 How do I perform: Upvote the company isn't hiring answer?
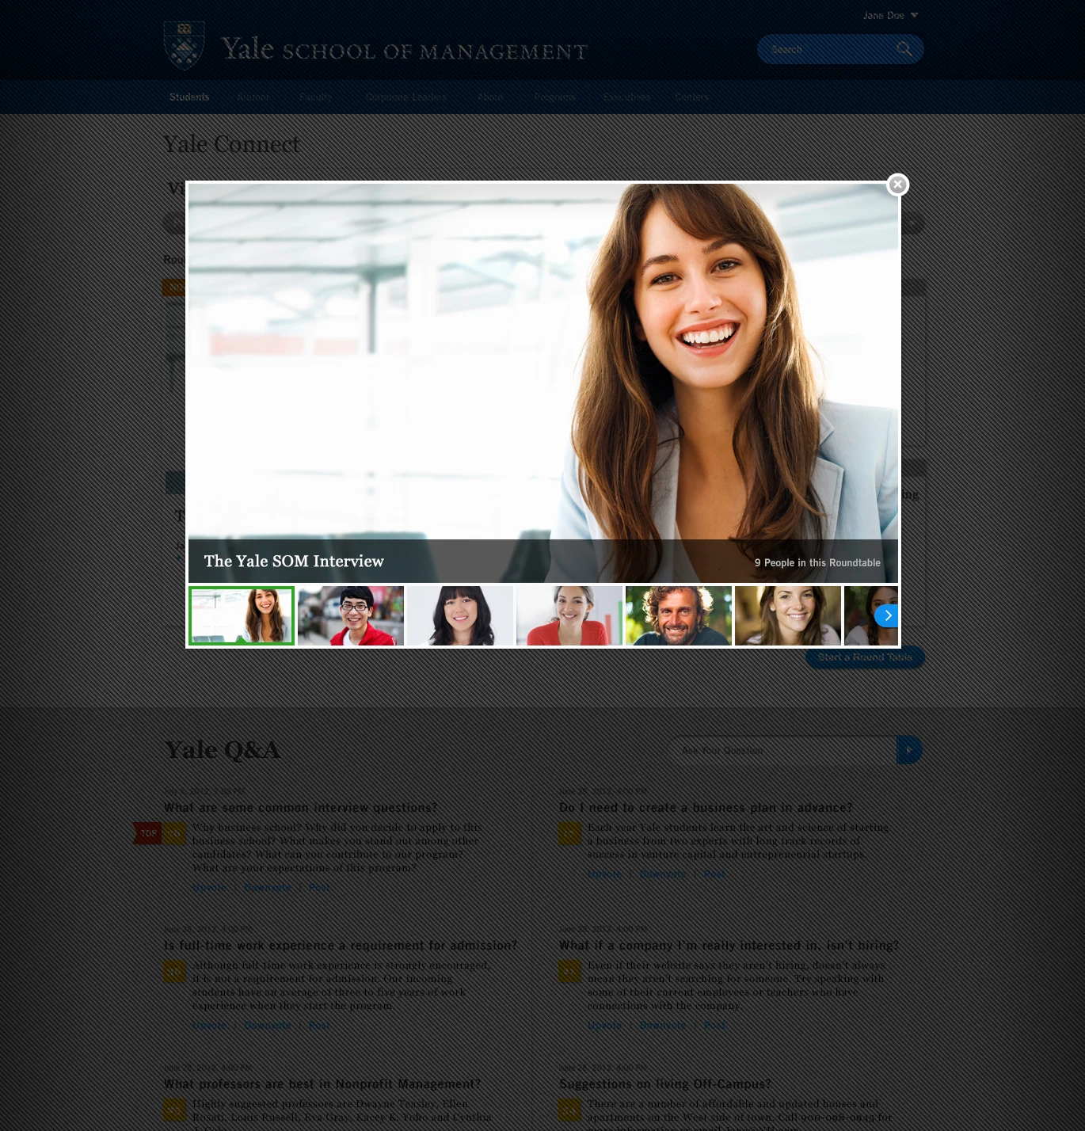[604, 1026]
